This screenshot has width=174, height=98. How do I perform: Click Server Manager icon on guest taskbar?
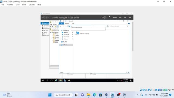65,80
